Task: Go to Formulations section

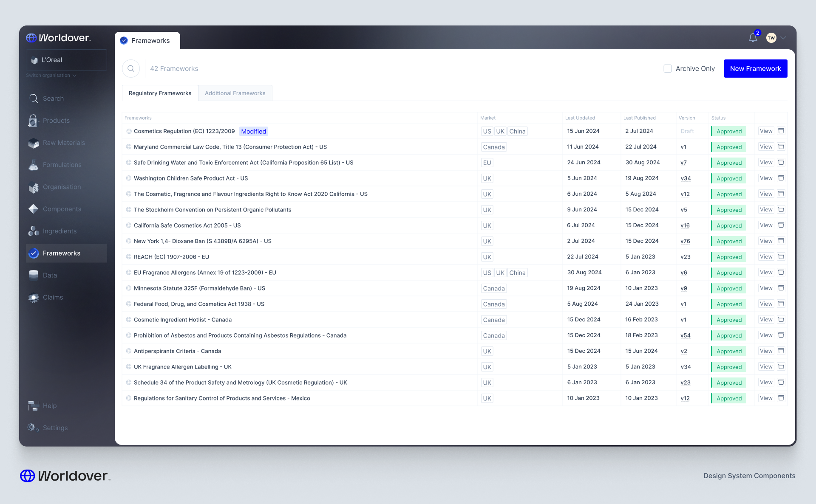Action: click(x=62, y=165)
